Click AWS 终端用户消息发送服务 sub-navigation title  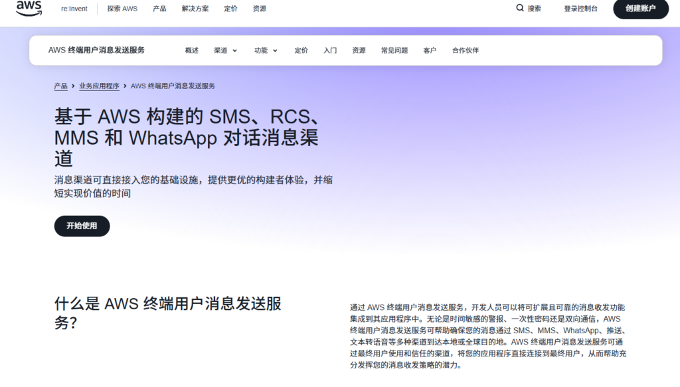(96, 50)
